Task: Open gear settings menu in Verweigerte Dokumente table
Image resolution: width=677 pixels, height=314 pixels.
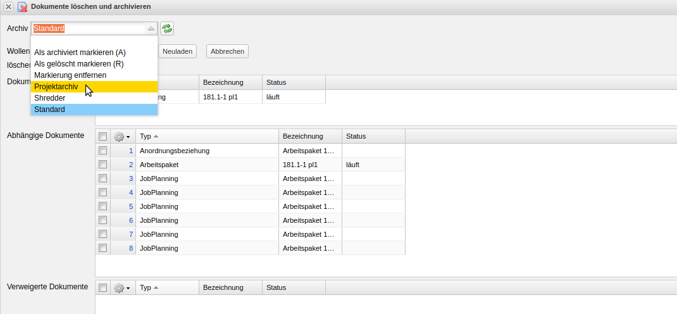Action: (121, 287)
